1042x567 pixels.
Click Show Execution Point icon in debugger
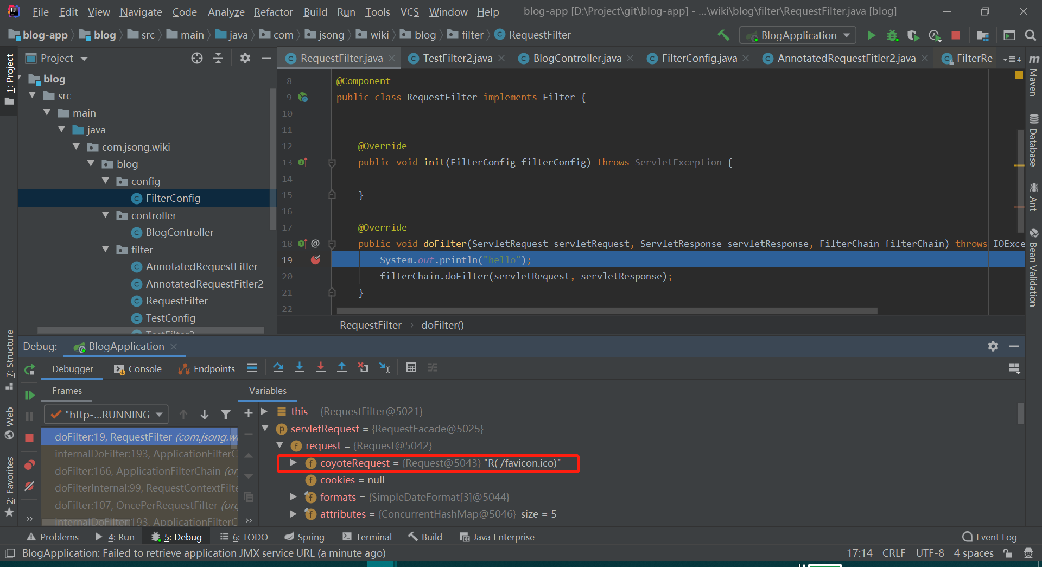(x=252, y=368)
